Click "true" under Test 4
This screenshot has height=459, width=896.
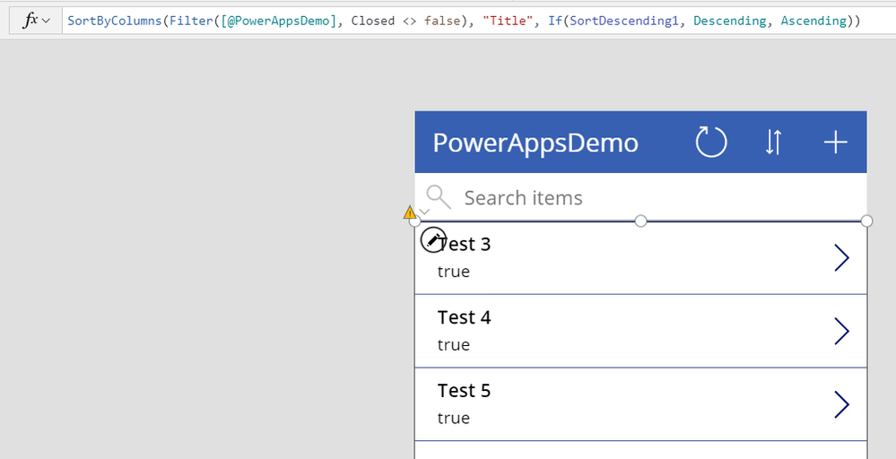pos(454,345)
